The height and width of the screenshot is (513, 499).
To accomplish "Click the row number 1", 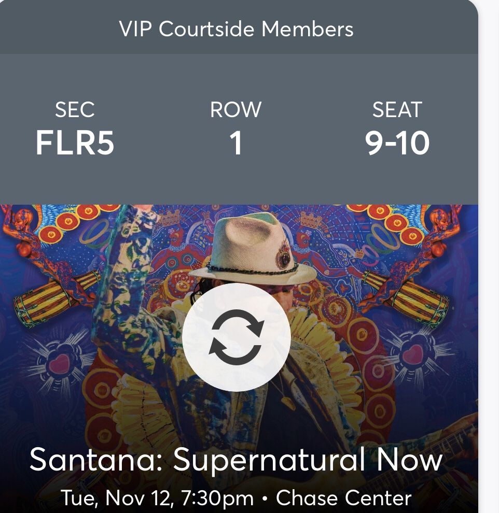I will click(236, 142).
